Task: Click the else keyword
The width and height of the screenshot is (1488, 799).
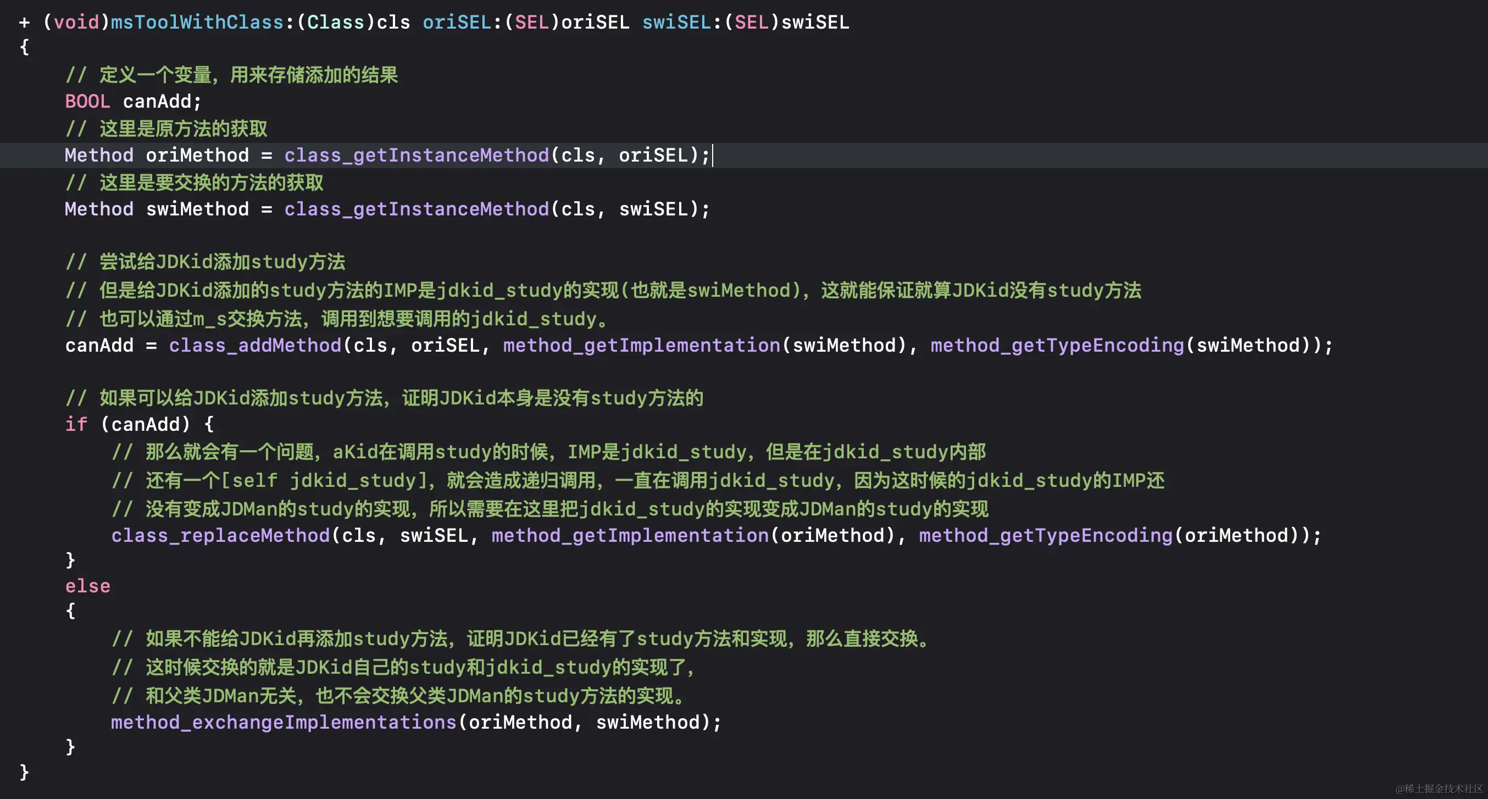Action: click(87, 585)
